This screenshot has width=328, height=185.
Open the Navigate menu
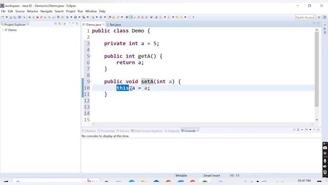tap(47, 11)
